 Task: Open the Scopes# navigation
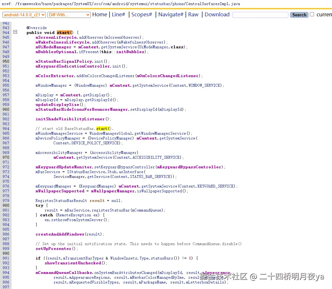point(142,15)
